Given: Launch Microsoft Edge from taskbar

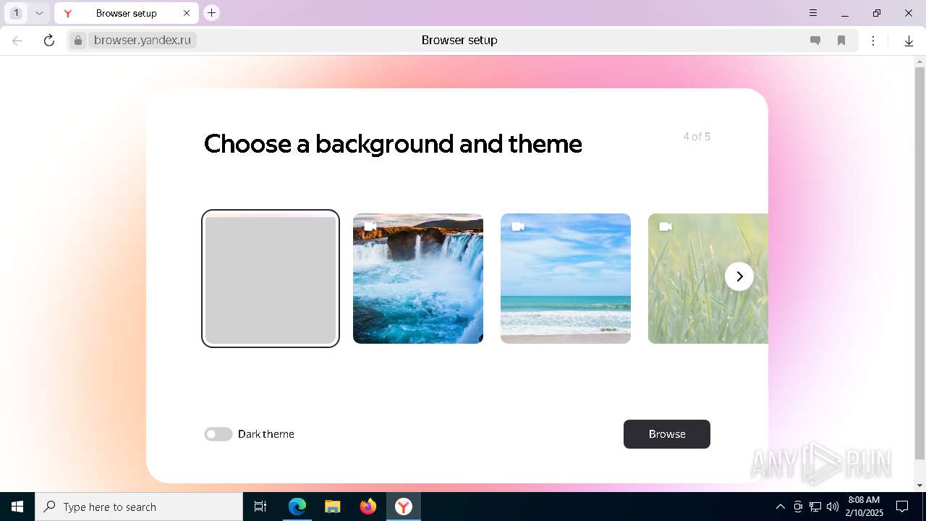Looking at the screenshot, I should click(297, 507).
